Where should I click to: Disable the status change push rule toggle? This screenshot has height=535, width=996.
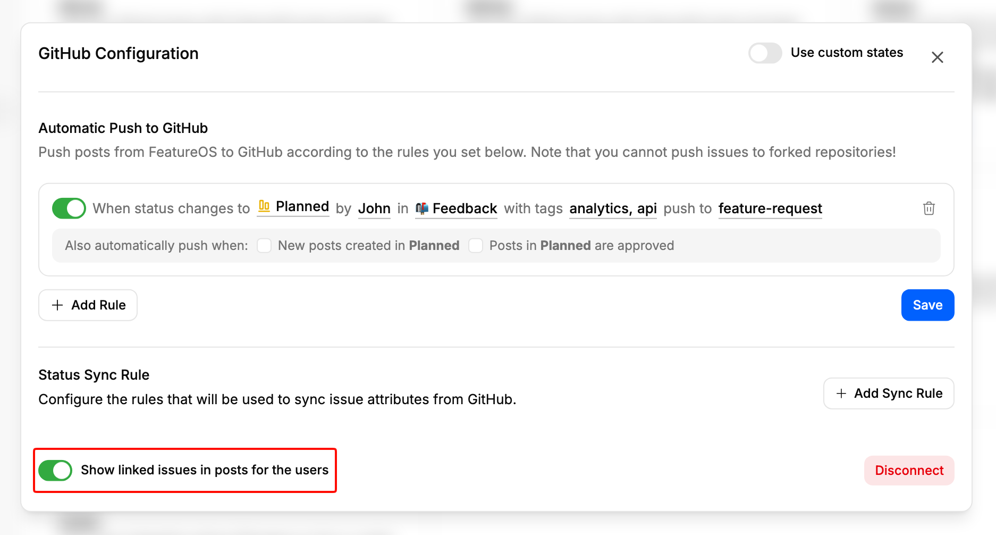69,208
